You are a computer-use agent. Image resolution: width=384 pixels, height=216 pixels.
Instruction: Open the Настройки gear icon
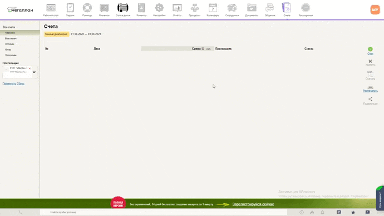159,8
